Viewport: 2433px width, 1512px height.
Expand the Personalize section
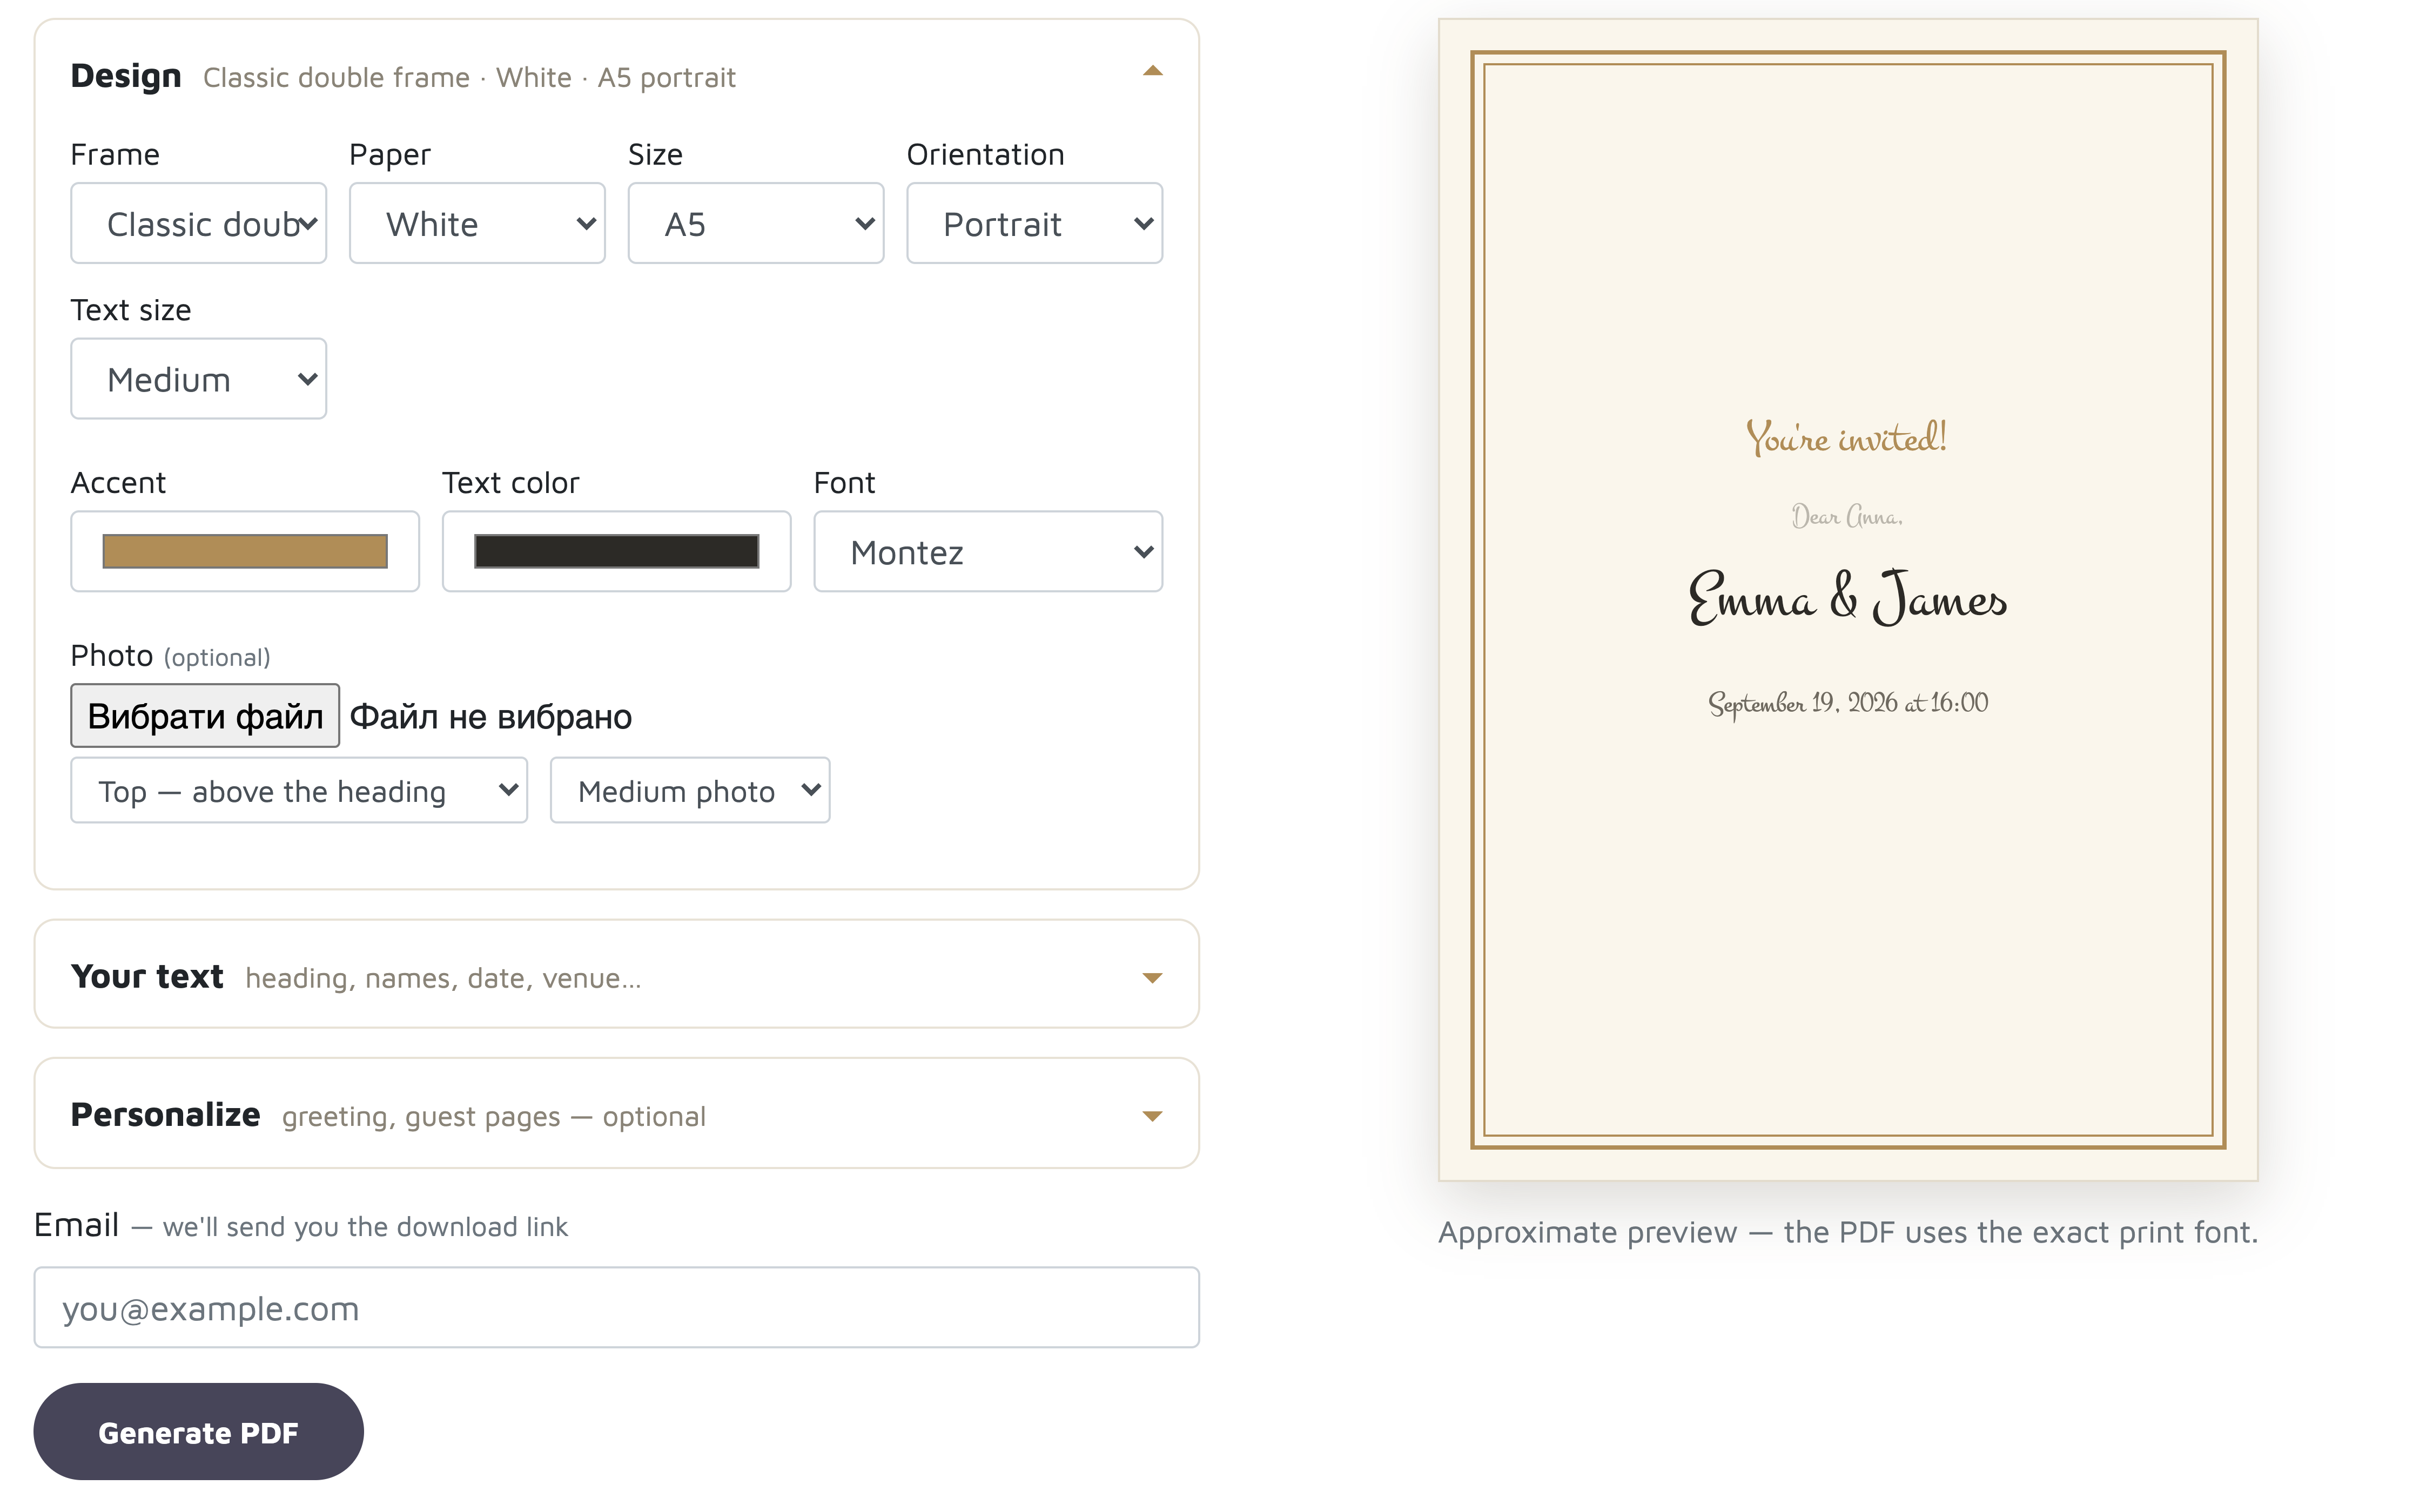pos(1152,1115)
